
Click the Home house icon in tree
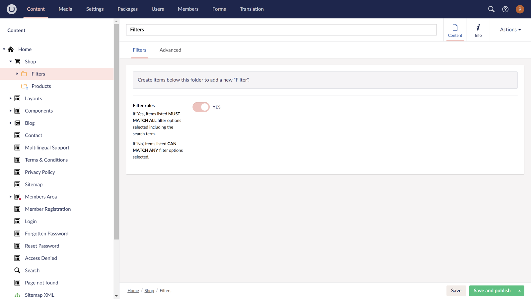[11, 50]
